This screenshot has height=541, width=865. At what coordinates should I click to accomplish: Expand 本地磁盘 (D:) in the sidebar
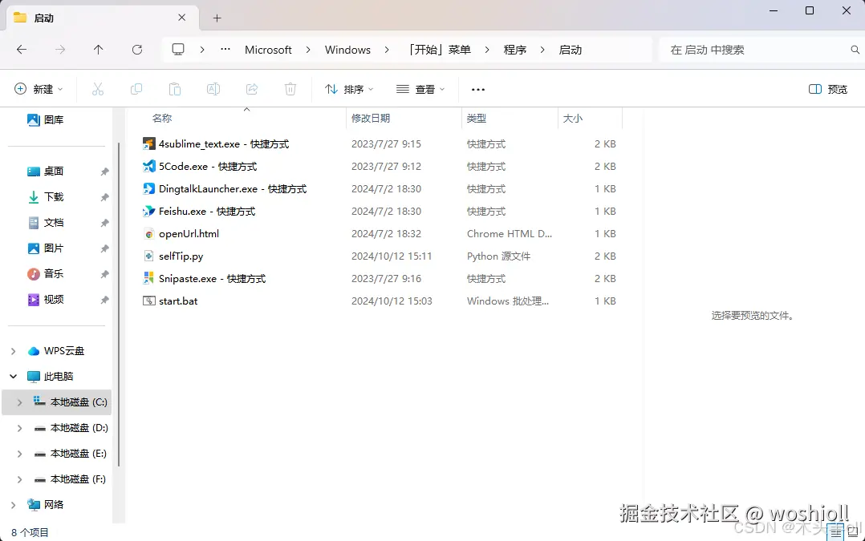[19, 427]
